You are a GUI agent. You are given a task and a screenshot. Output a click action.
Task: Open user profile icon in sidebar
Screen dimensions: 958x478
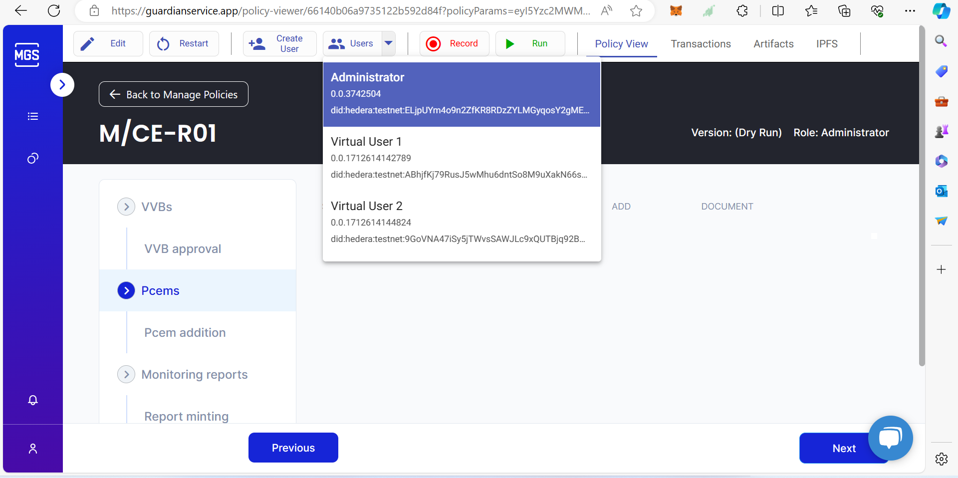(33, 449)
